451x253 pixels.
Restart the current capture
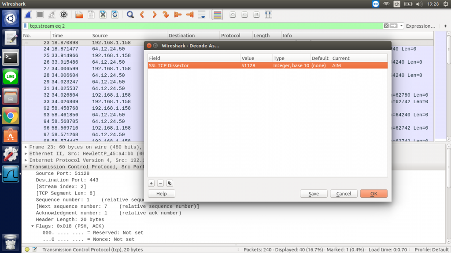coord(52,14)
